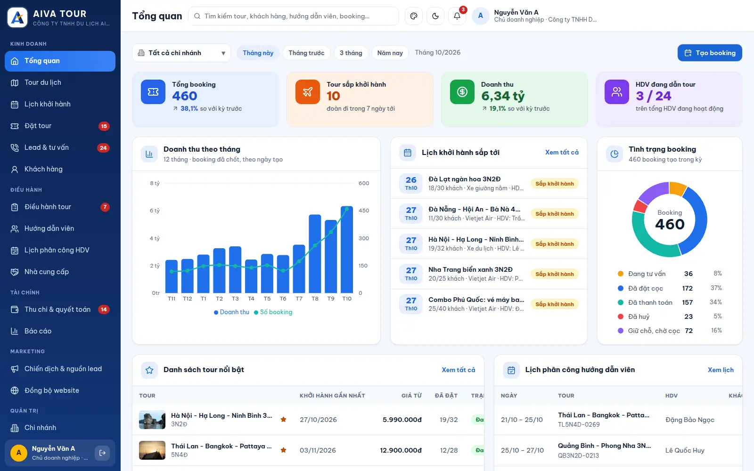The image size is (754, 471).
Task: Select the Tháng này period filter
Action: pyautogui.click(x=258, y=53)
